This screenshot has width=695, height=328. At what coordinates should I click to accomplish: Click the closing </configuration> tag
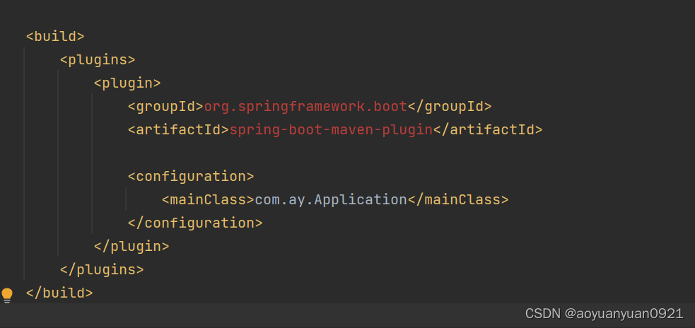(x=195, y=223)
